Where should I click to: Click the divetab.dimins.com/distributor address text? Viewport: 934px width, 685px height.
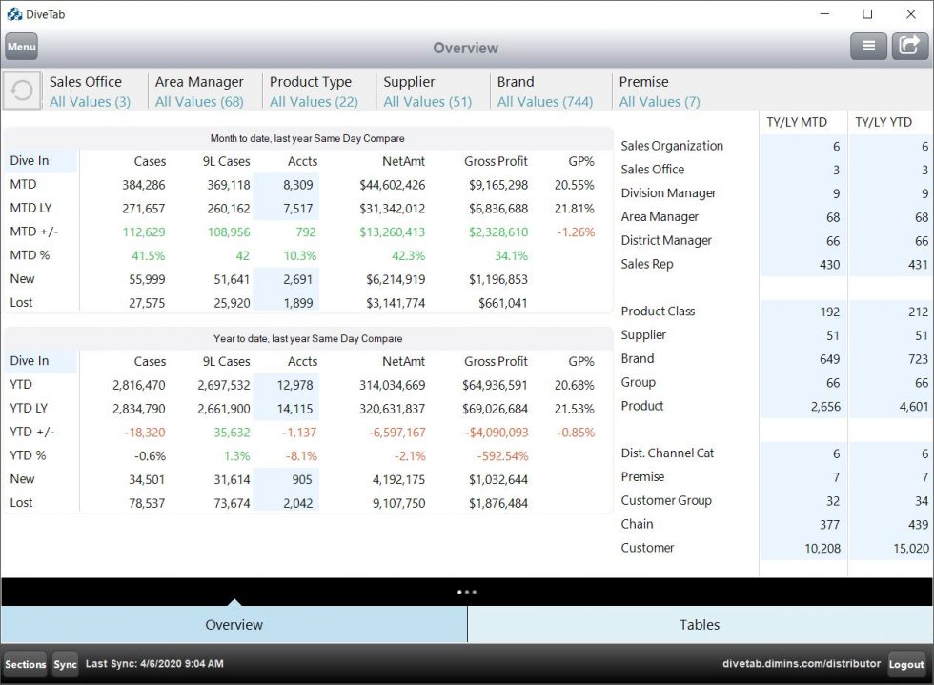[801, 664]
